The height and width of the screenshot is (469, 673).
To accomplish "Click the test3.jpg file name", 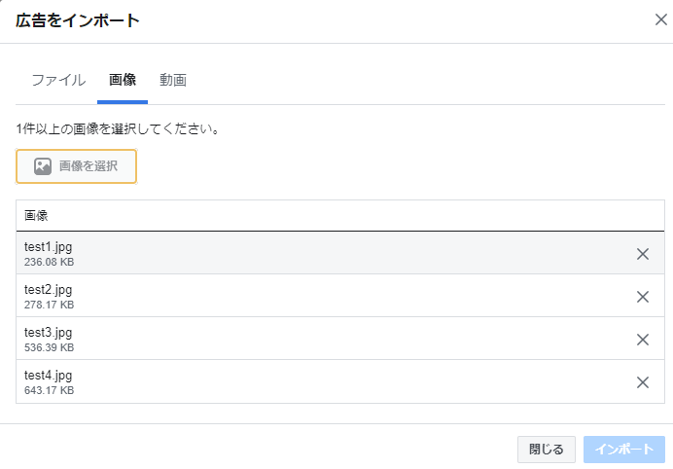I will [48, 333].
